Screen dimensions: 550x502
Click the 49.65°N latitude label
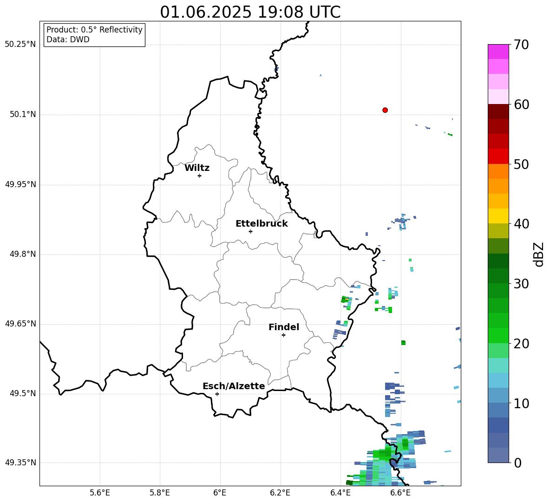(x=20, y=324)
